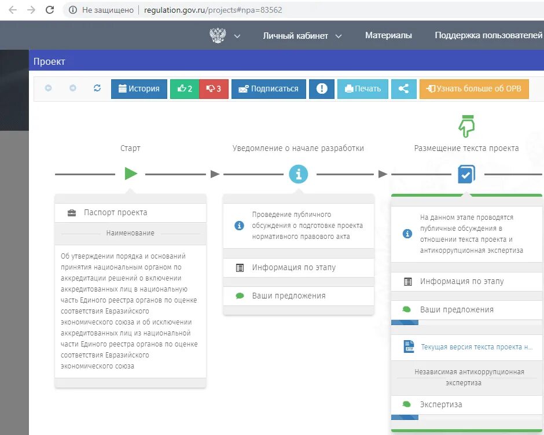Click blue progress bar under Экспертиза
This screenshot has width=544, height=435.
point(405,417)
